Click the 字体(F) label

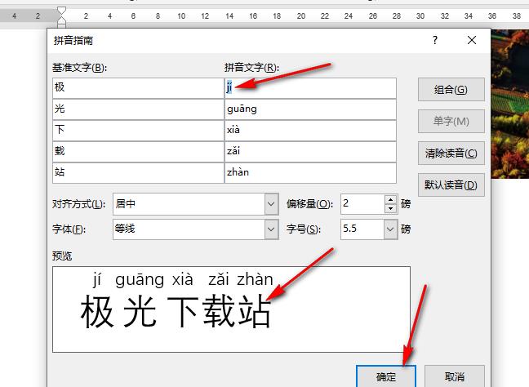[x=69, y=229]
